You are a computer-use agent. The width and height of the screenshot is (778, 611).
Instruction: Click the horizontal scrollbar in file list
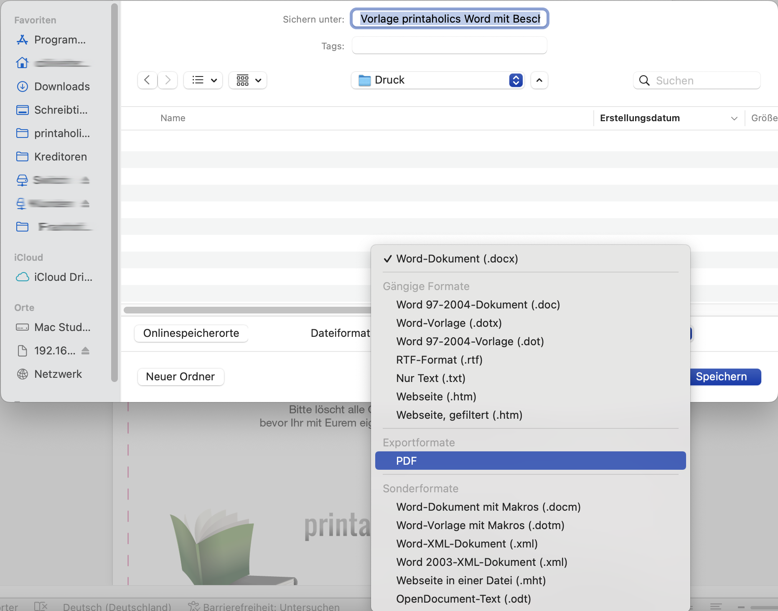247,310
